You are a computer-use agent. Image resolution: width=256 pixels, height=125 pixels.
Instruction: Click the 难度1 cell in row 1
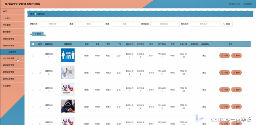pos(87,56)
